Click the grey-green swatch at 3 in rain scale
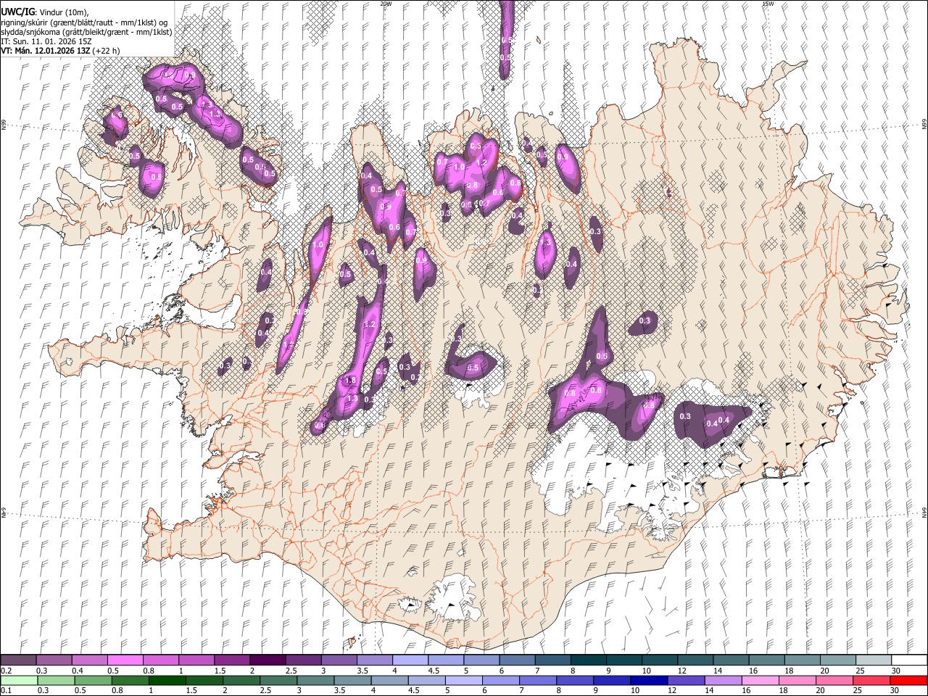This screenshot has height=696, width=928. pos(315,680)
